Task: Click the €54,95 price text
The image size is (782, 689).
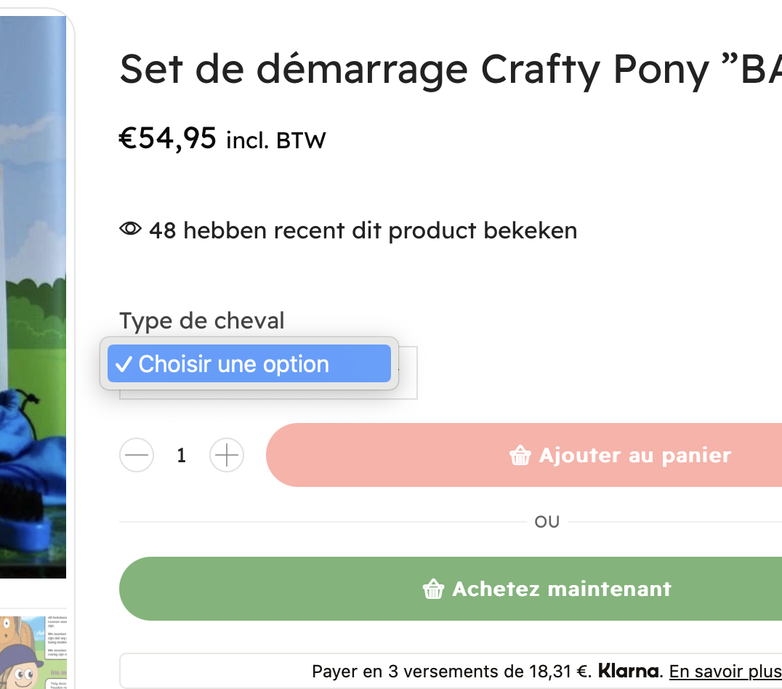Action: tap(168, 138)
